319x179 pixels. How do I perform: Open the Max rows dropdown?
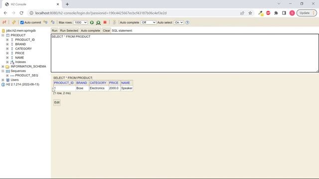[80, 22]
